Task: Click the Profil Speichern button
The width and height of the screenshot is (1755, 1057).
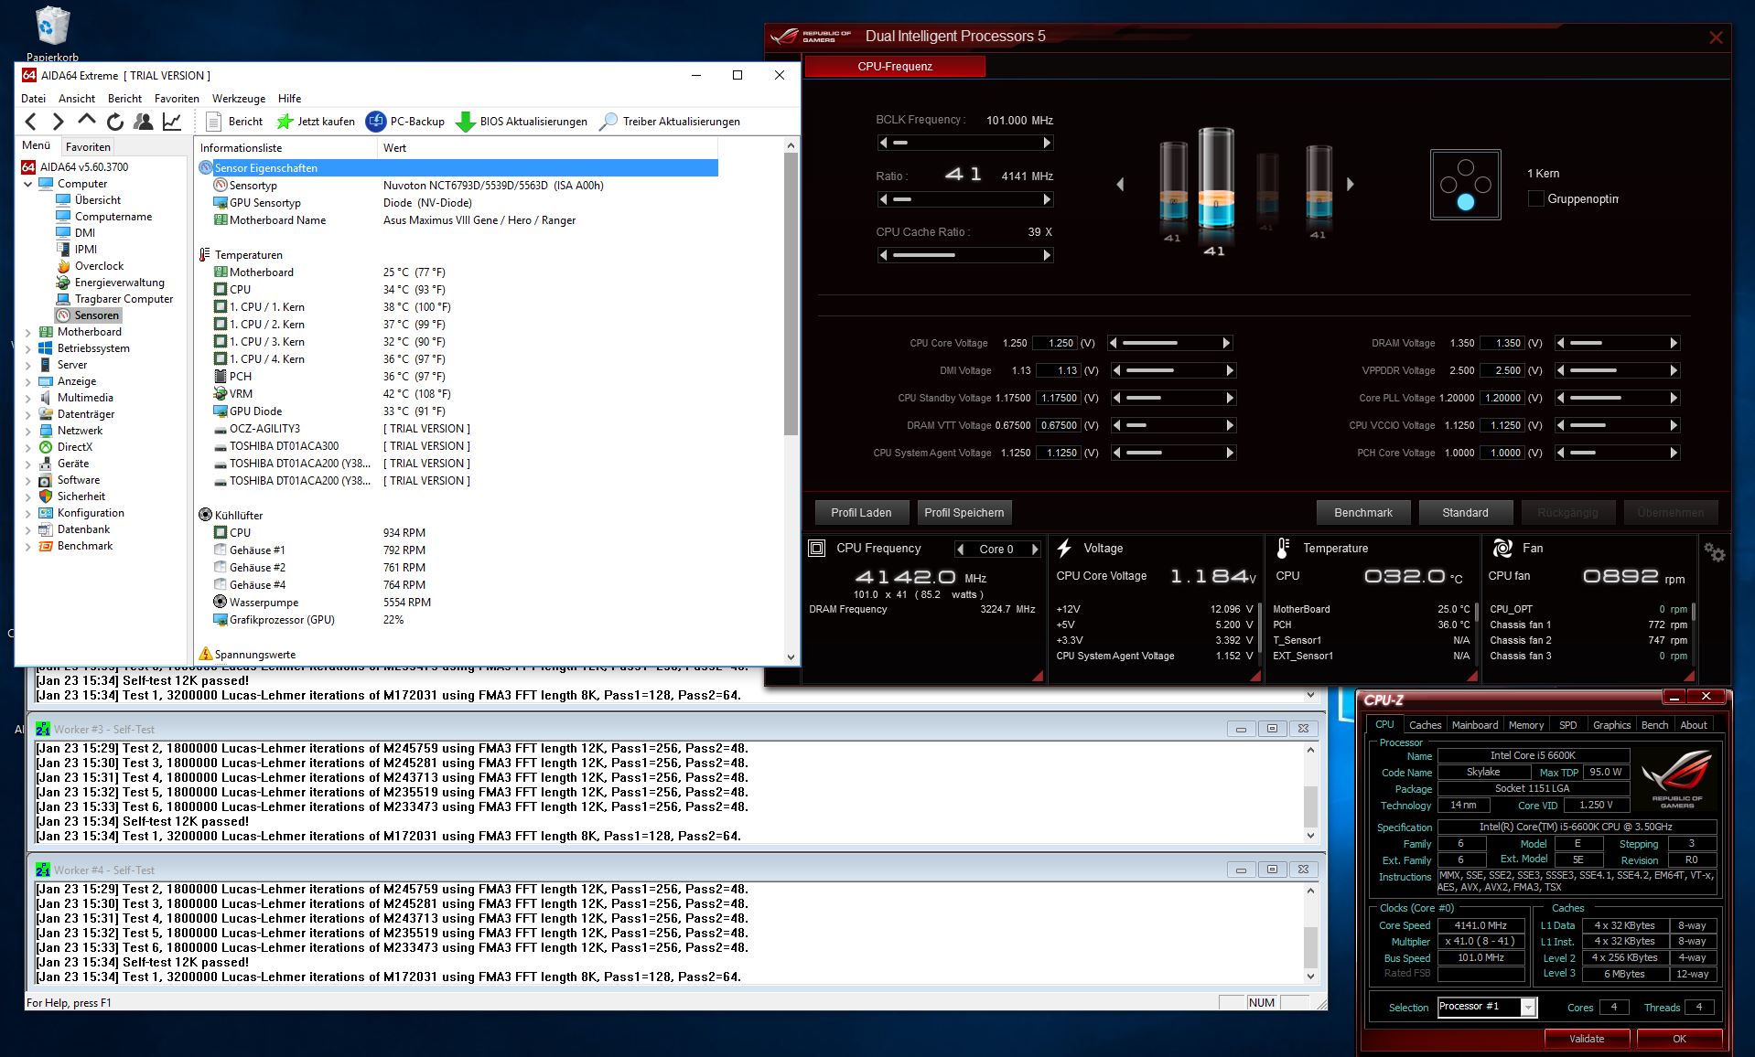Action: [x=964, y=513]
